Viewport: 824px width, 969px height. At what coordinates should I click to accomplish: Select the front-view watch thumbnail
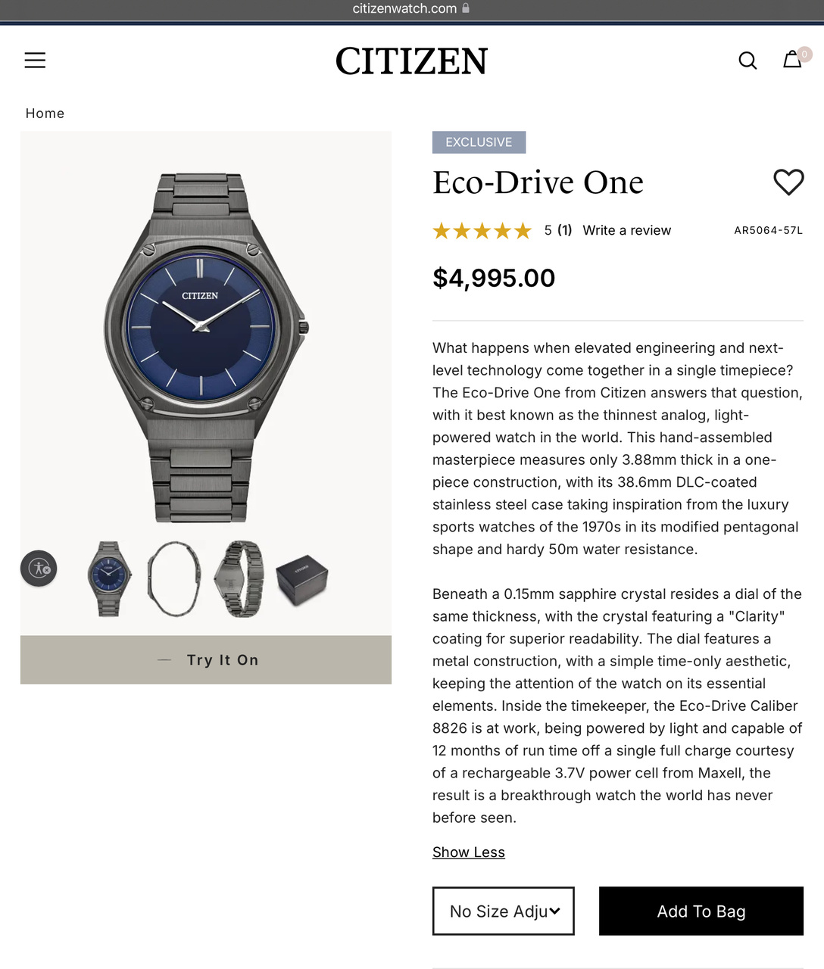coord(109,579)
